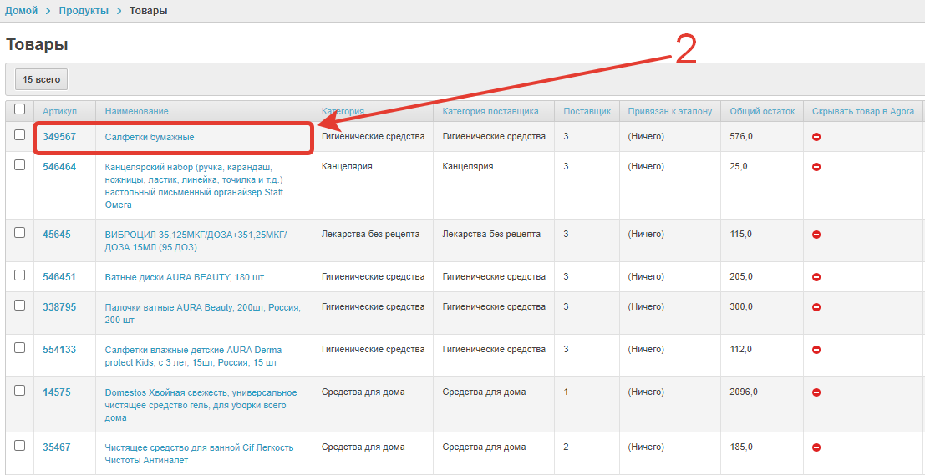Image resolution: width=925 pixels, height=475 pixels.
Task: Click red hide-status icon in row 338795
Action: point(816,307)
